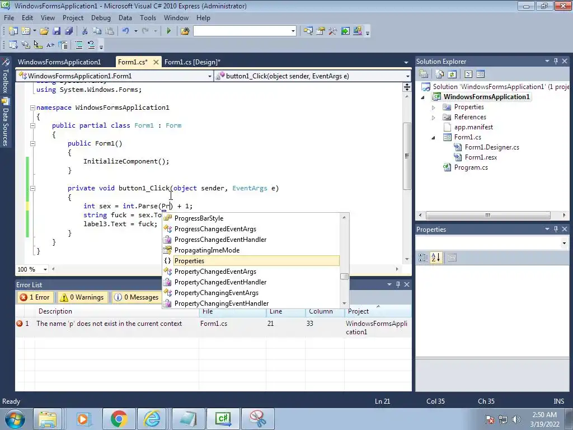The width and height of the screenshot is (573, 430).
Task: Collapse the namespace code block
Action: (32, 107)
